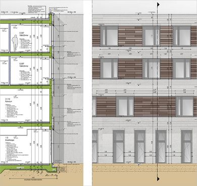Viewport: 197px width, 186px height.
Task: Select the second ground-floor door from the left
Action: 119,147
